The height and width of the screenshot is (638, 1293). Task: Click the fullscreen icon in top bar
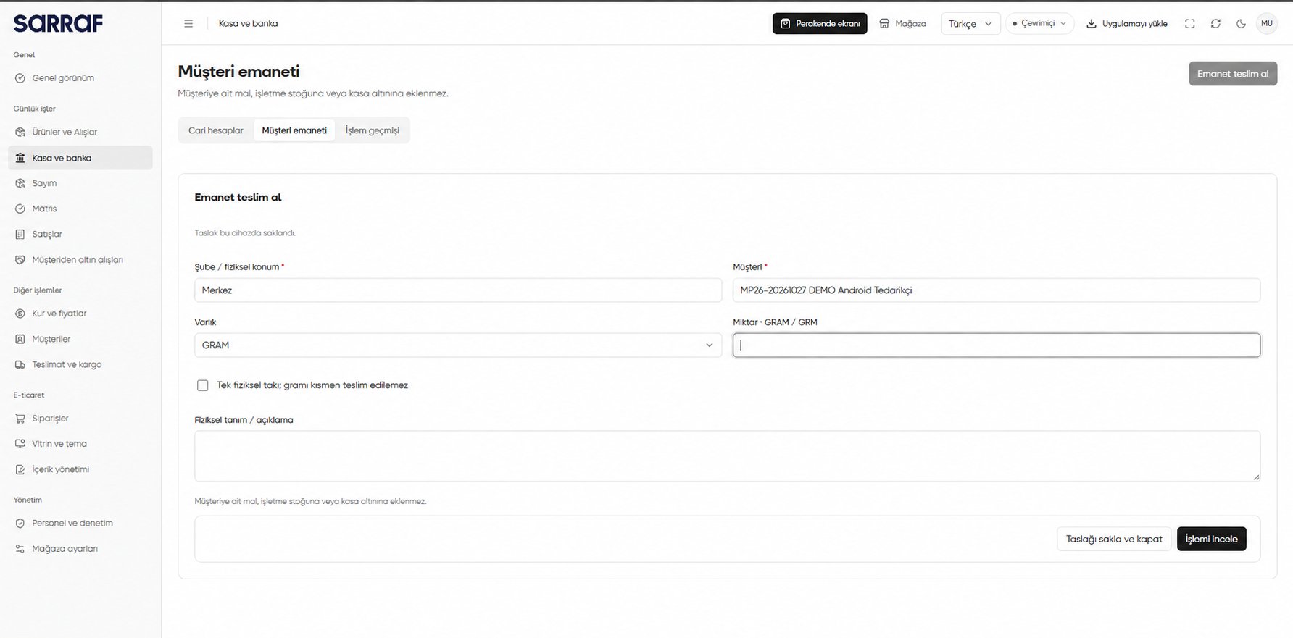(x=1190, y=24)
